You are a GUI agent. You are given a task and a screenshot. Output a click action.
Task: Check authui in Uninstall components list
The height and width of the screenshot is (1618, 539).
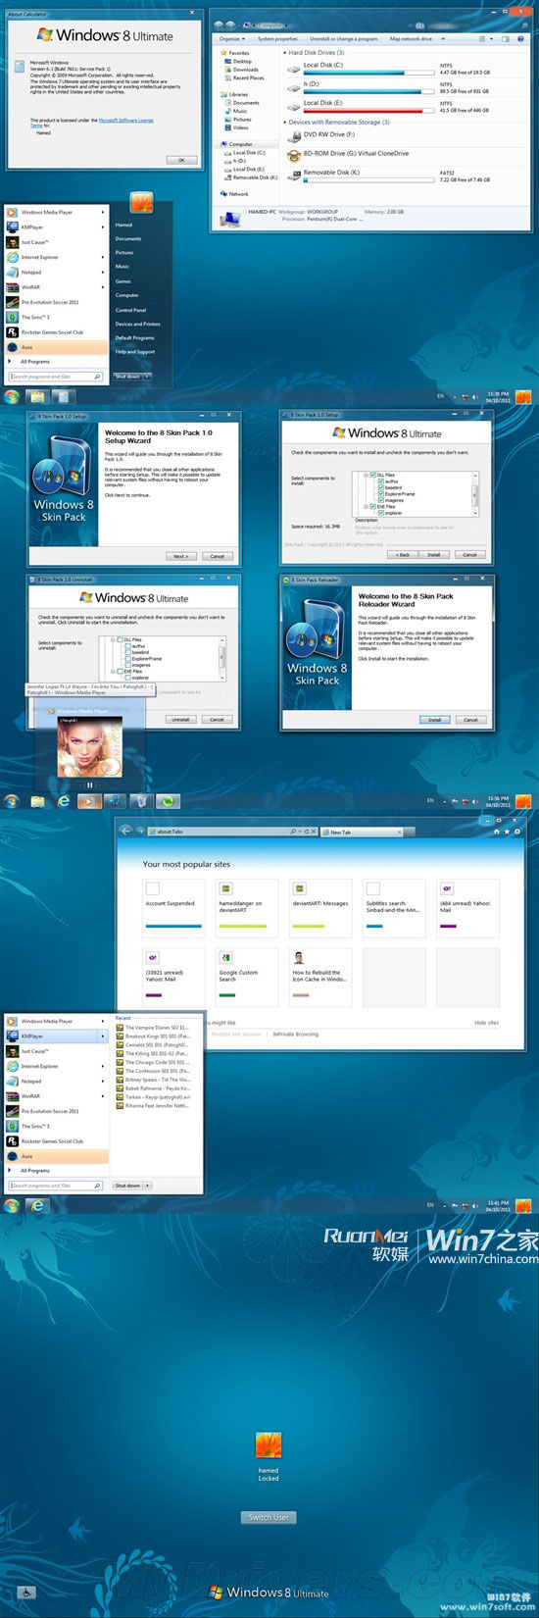coord(127,646)
